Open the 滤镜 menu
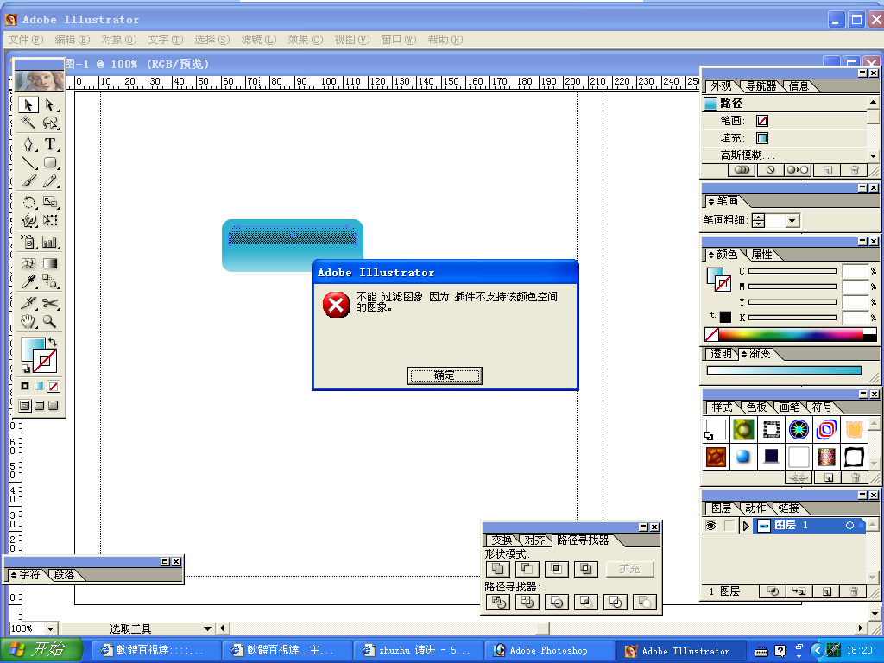Viewport: 884px width, 663px height. point(259,40)
